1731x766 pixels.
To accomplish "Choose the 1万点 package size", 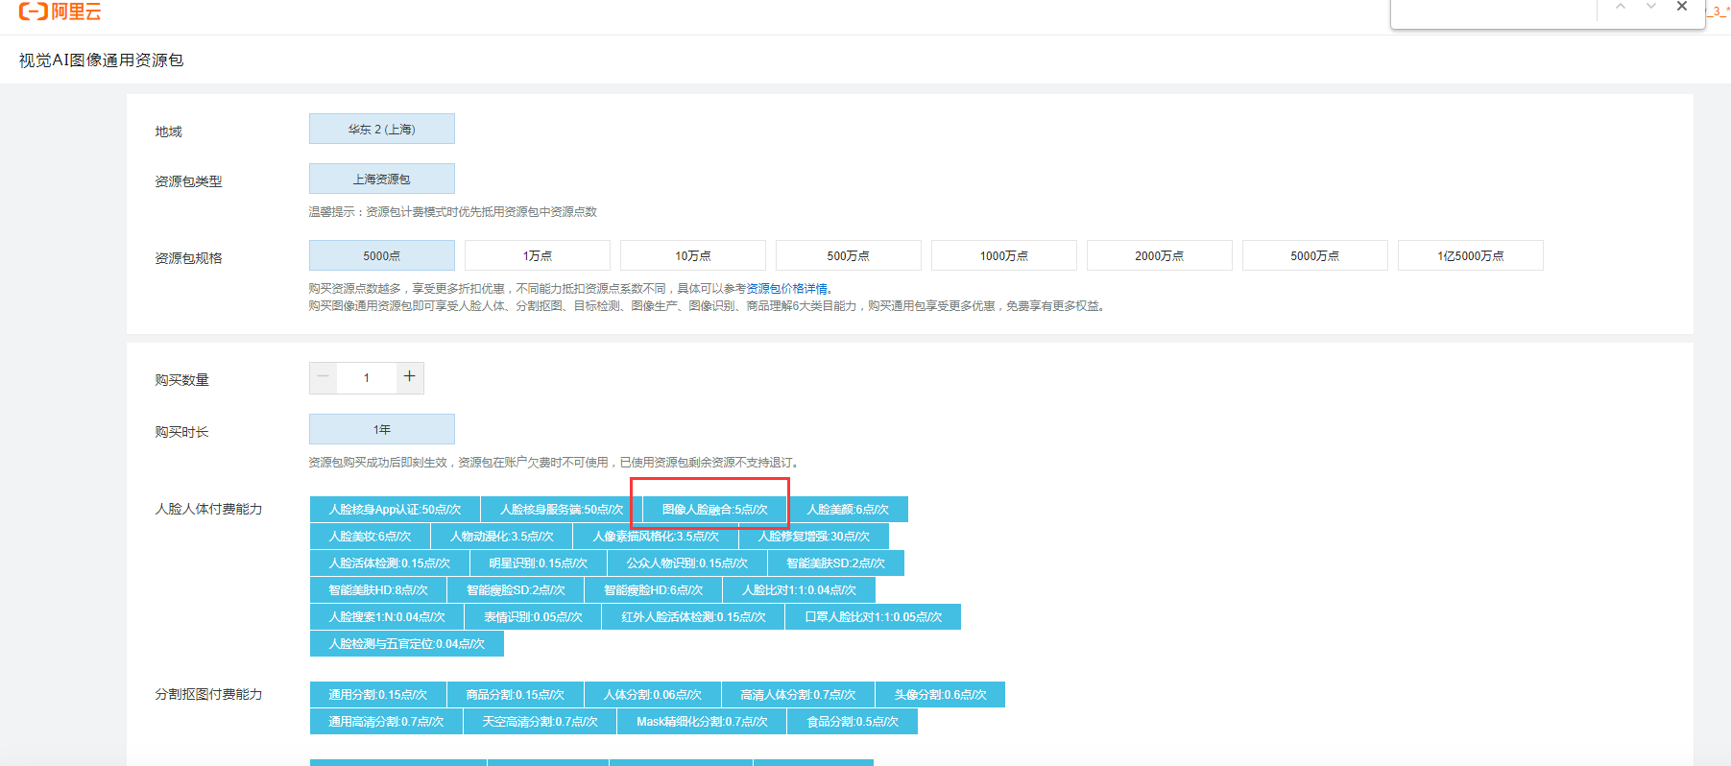I will tap(538, 255).
